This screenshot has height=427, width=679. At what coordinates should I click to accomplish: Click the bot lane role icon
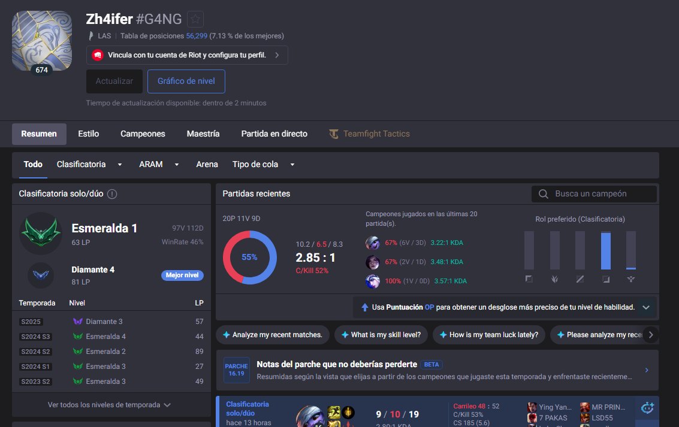(606, 279)
